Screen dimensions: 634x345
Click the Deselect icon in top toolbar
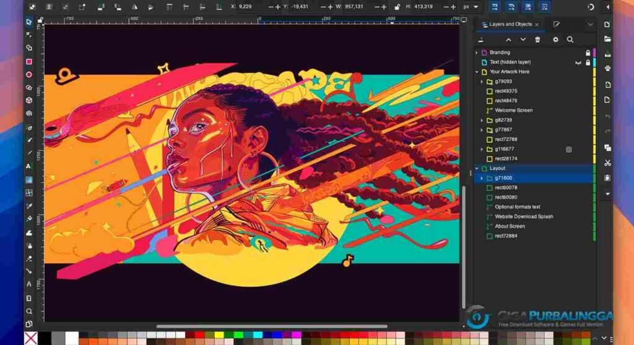pyautogui.click(x=66, y=7)
